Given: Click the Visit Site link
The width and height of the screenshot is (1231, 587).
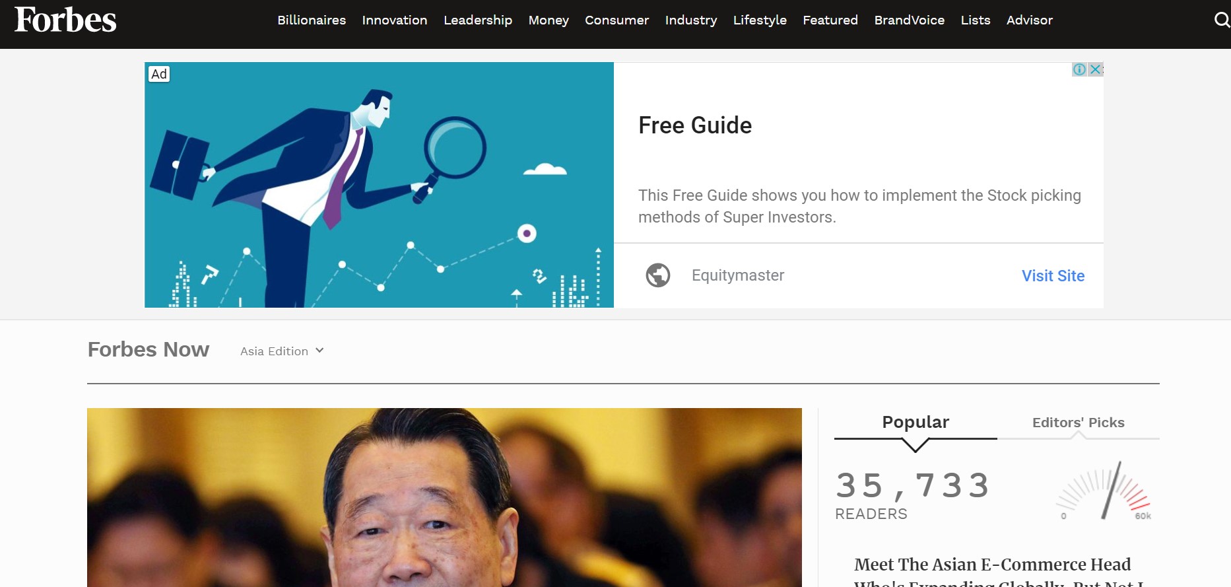Looking at the screenshot, I should coord(1053,276).
